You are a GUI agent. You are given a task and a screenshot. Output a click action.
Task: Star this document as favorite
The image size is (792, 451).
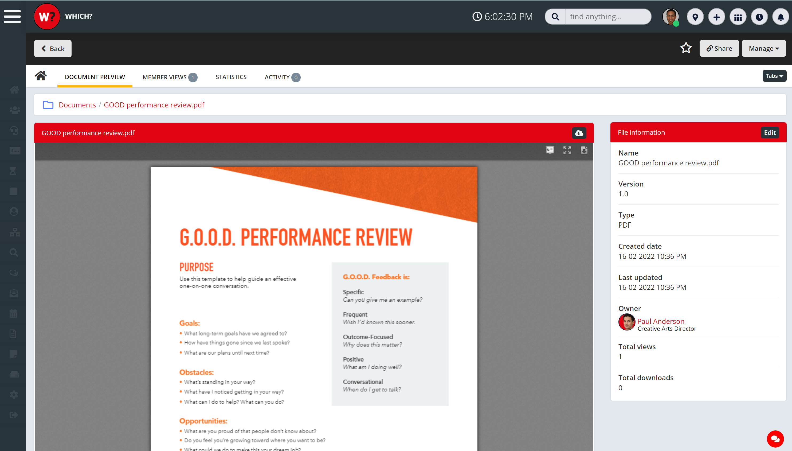coord(686,48)
